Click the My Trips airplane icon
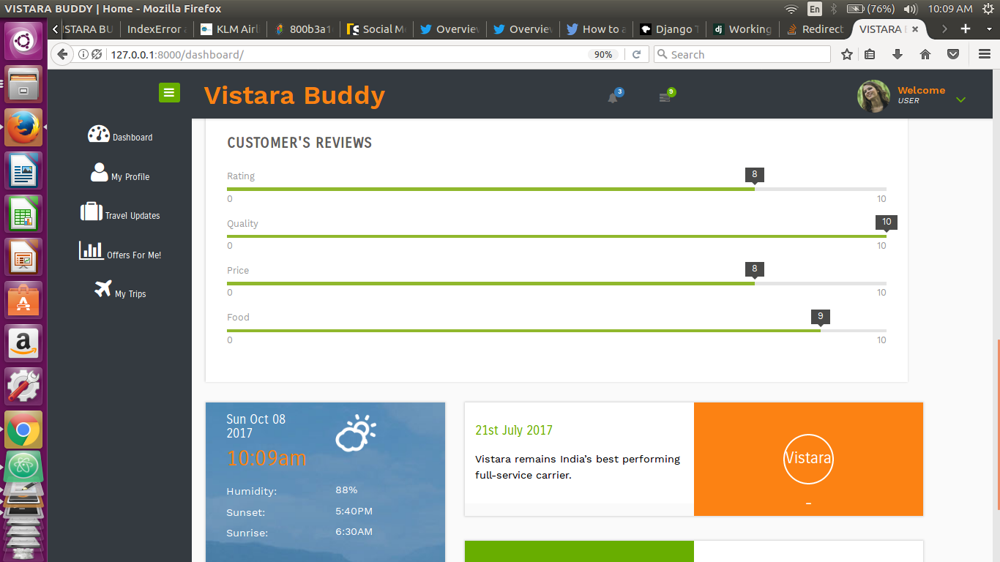The height and width of the screenshot is (562, 1000). tap(103, 288)
